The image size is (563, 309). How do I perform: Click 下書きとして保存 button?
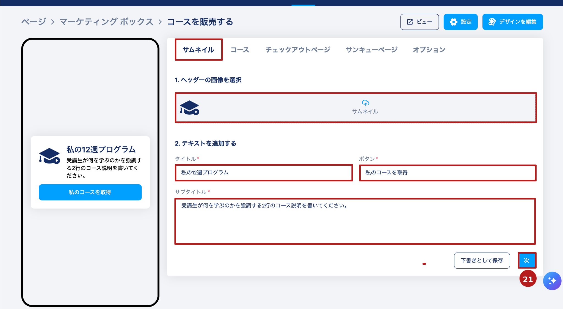(x=482, y=261)
